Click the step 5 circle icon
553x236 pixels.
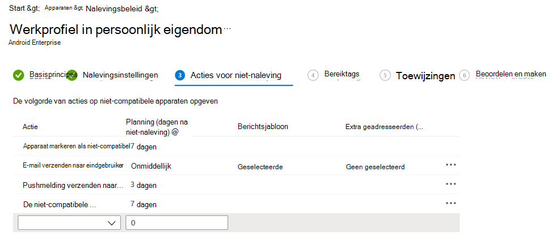[385, 75]
